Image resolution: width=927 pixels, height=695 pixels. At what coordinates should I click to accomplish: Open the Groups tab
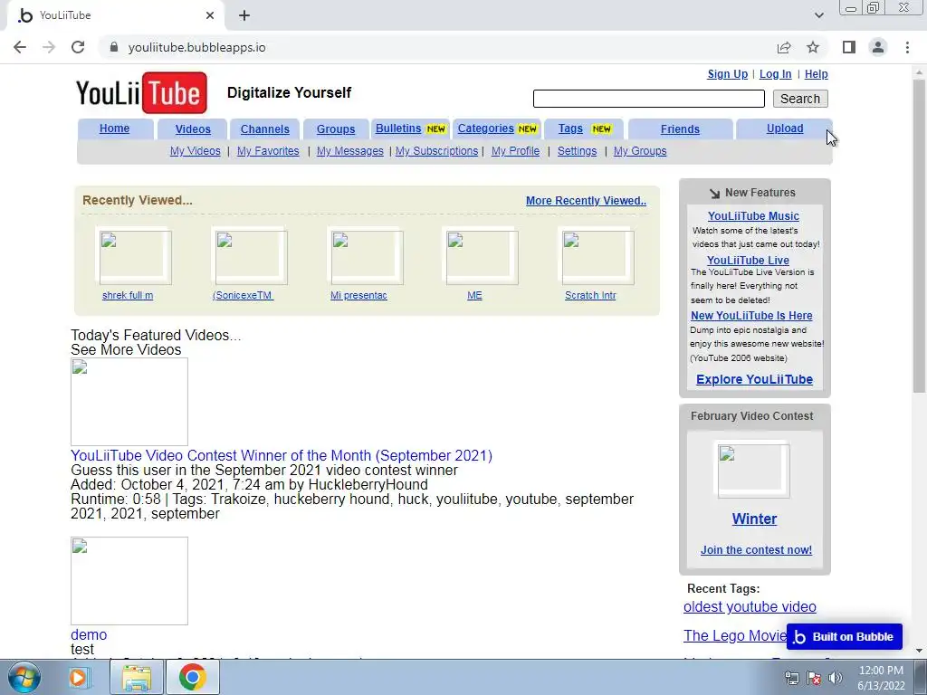coord(336,129)
